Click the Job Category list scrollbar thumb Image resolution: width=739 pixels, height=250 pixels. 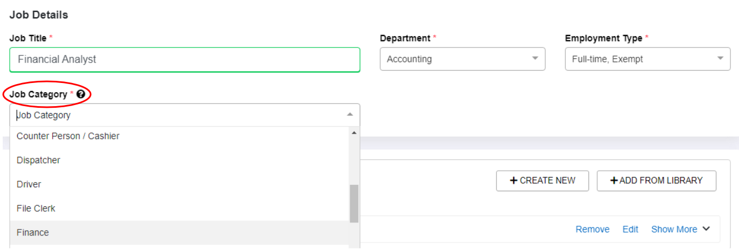pyautogui.click(x=354, y=204)
